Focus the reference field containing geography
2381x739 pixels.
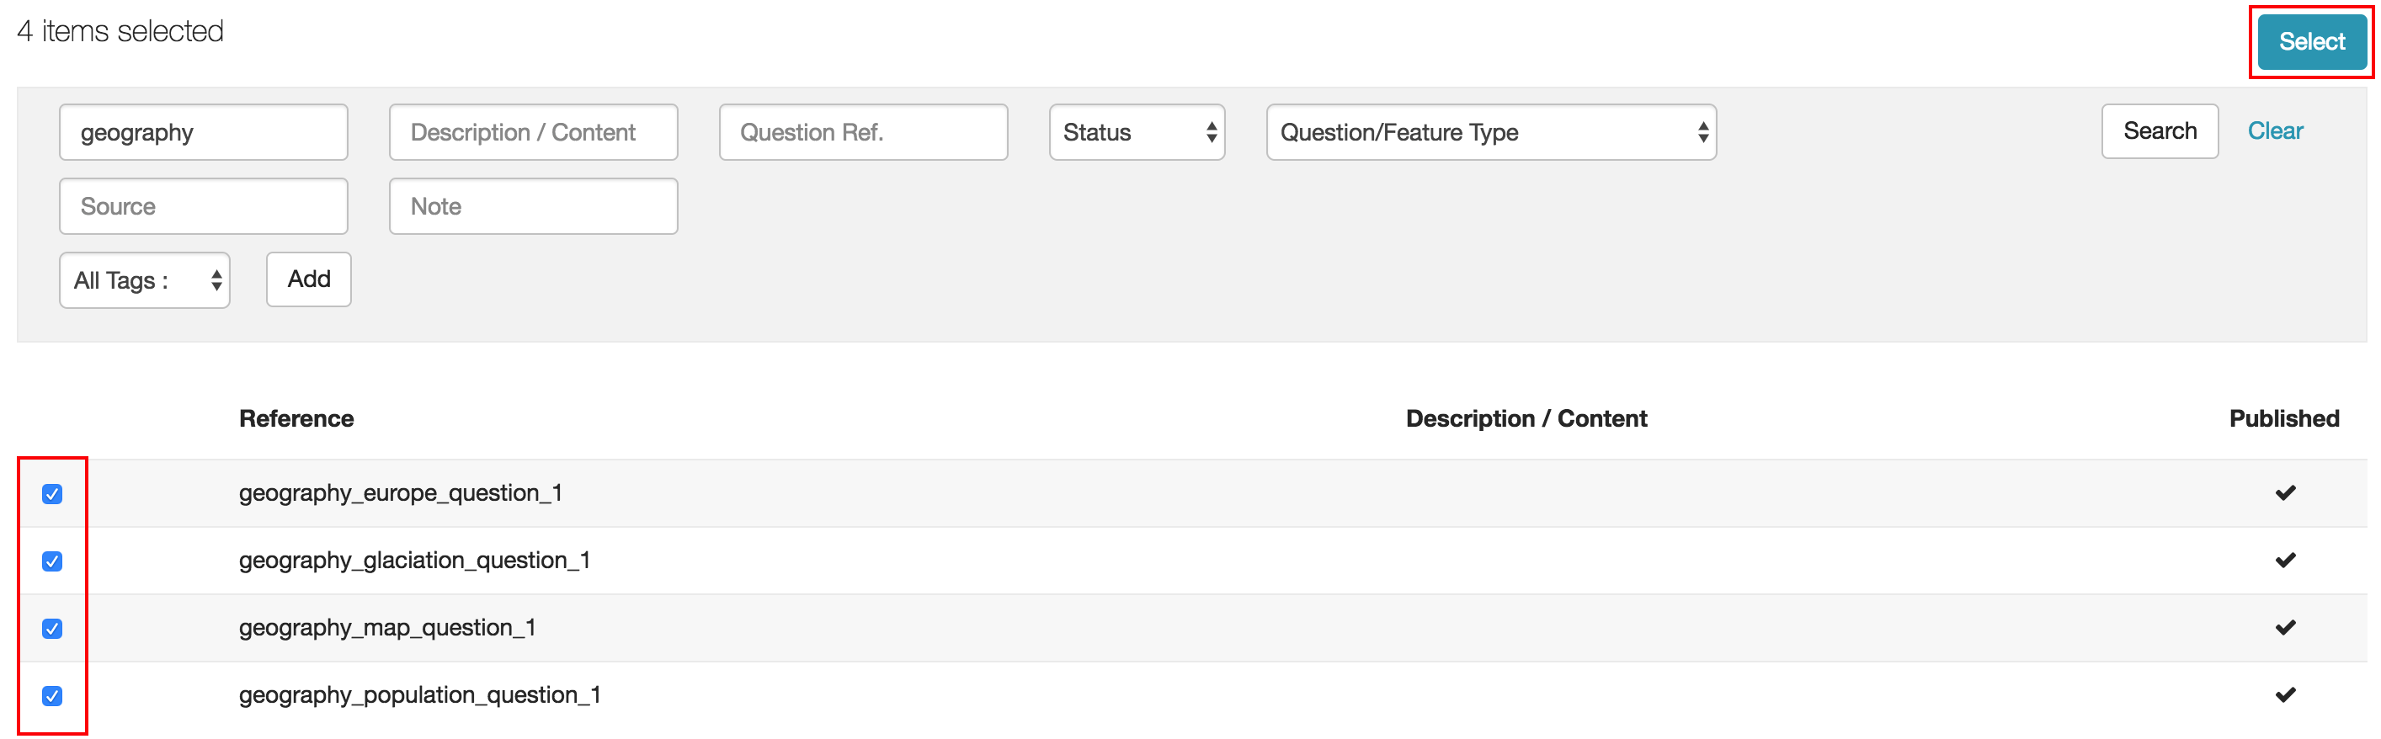click(x=204, y=132)
